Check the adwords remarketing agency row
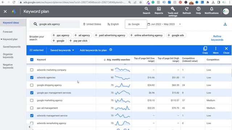The image size is (232, 130). pyautogui.click(x=32, y=123)
